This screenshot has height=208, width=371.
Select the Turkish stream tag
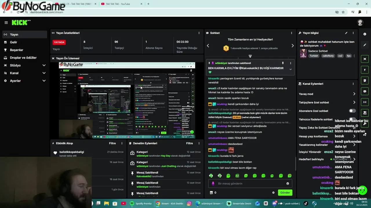[x=314, y=56]
